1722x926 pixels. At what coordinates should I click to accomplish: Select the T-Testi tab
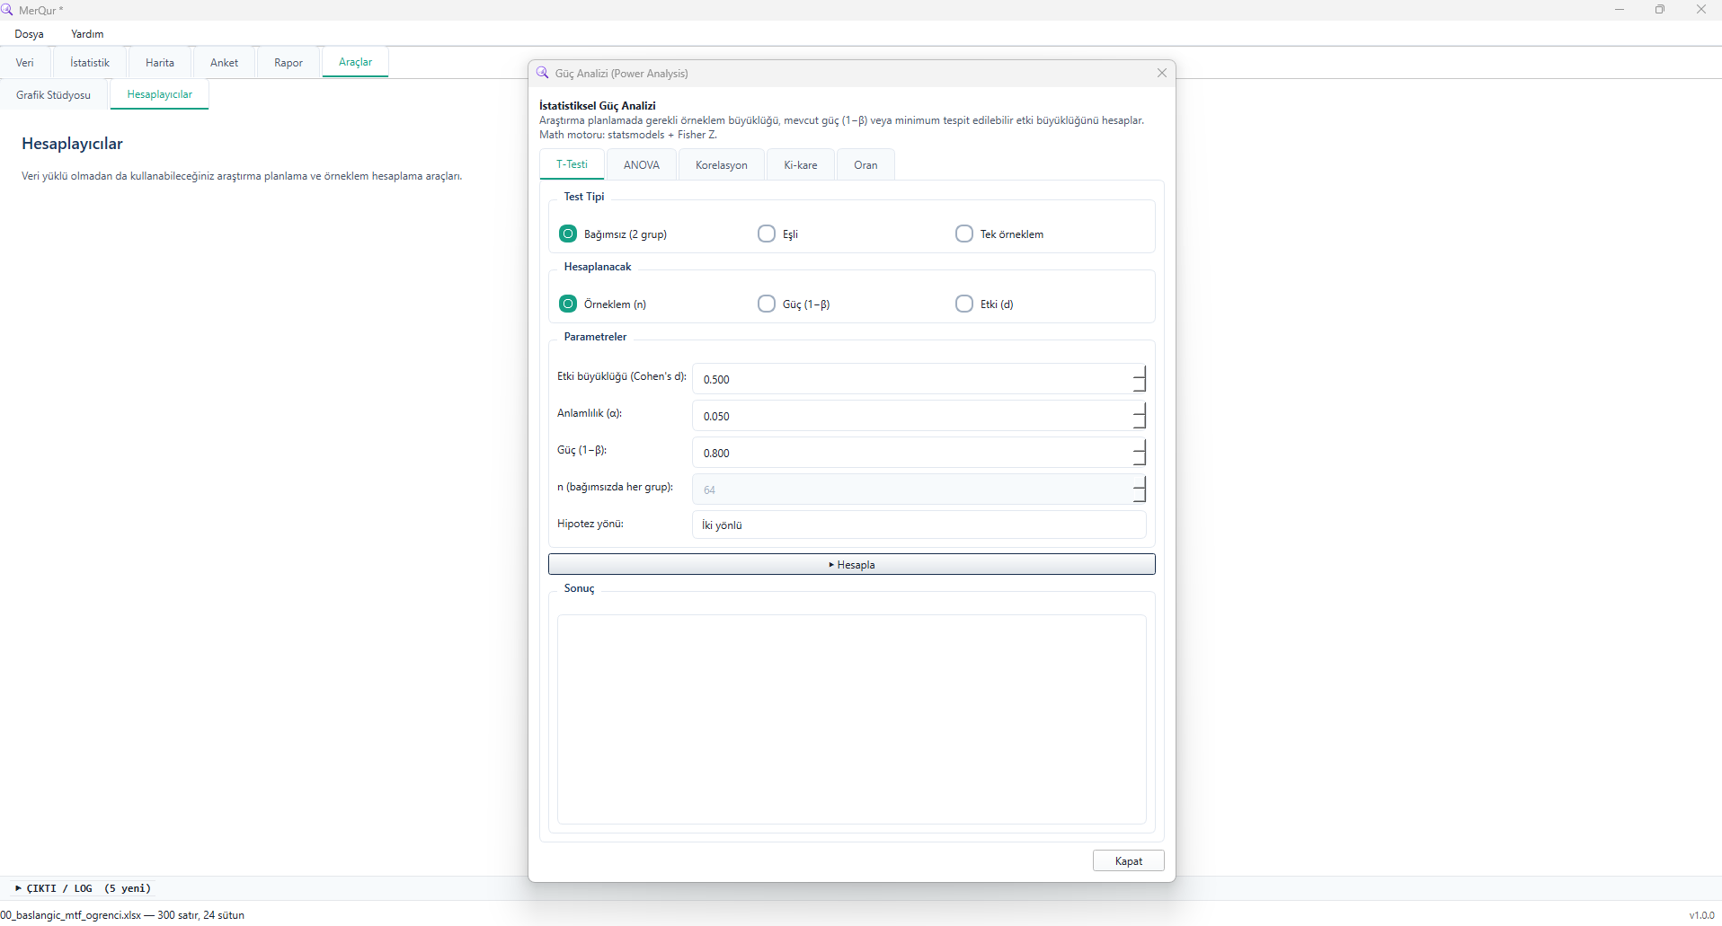[572, 164]
